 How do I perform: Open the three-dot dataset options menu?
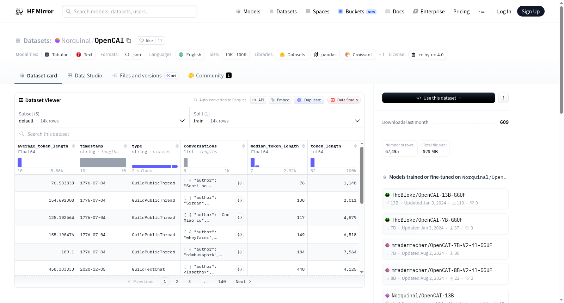(503, 98)
